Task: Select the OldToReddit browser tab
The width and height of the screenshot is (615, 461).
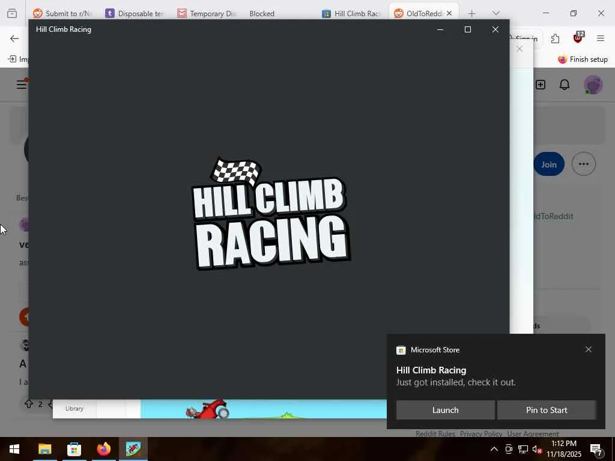Action: pyautogui.click(x=423, y=13)
